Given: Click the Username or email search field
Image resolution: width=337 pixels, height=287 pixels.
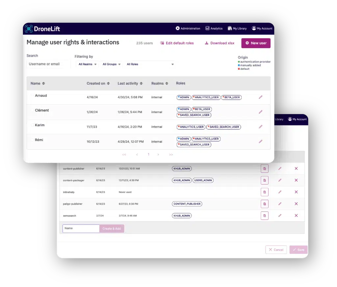Looking at the screenshot, I should click(x=48, y=64).
